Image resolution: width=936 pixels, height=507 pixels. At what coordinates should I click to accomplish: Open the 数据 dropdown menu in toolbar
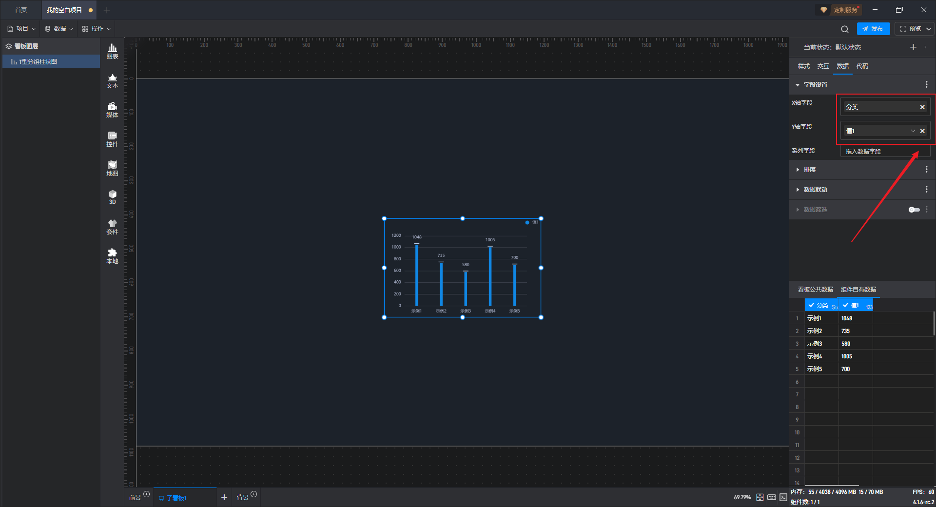point(59,29)
